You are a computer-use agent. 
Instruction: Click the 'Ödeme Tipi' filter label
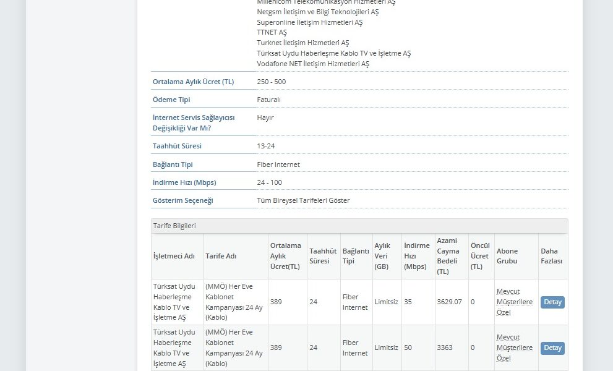pos(171,100)
